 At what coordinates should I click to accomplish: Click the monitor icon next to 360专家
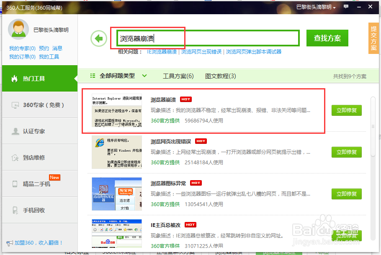[15, 105]
